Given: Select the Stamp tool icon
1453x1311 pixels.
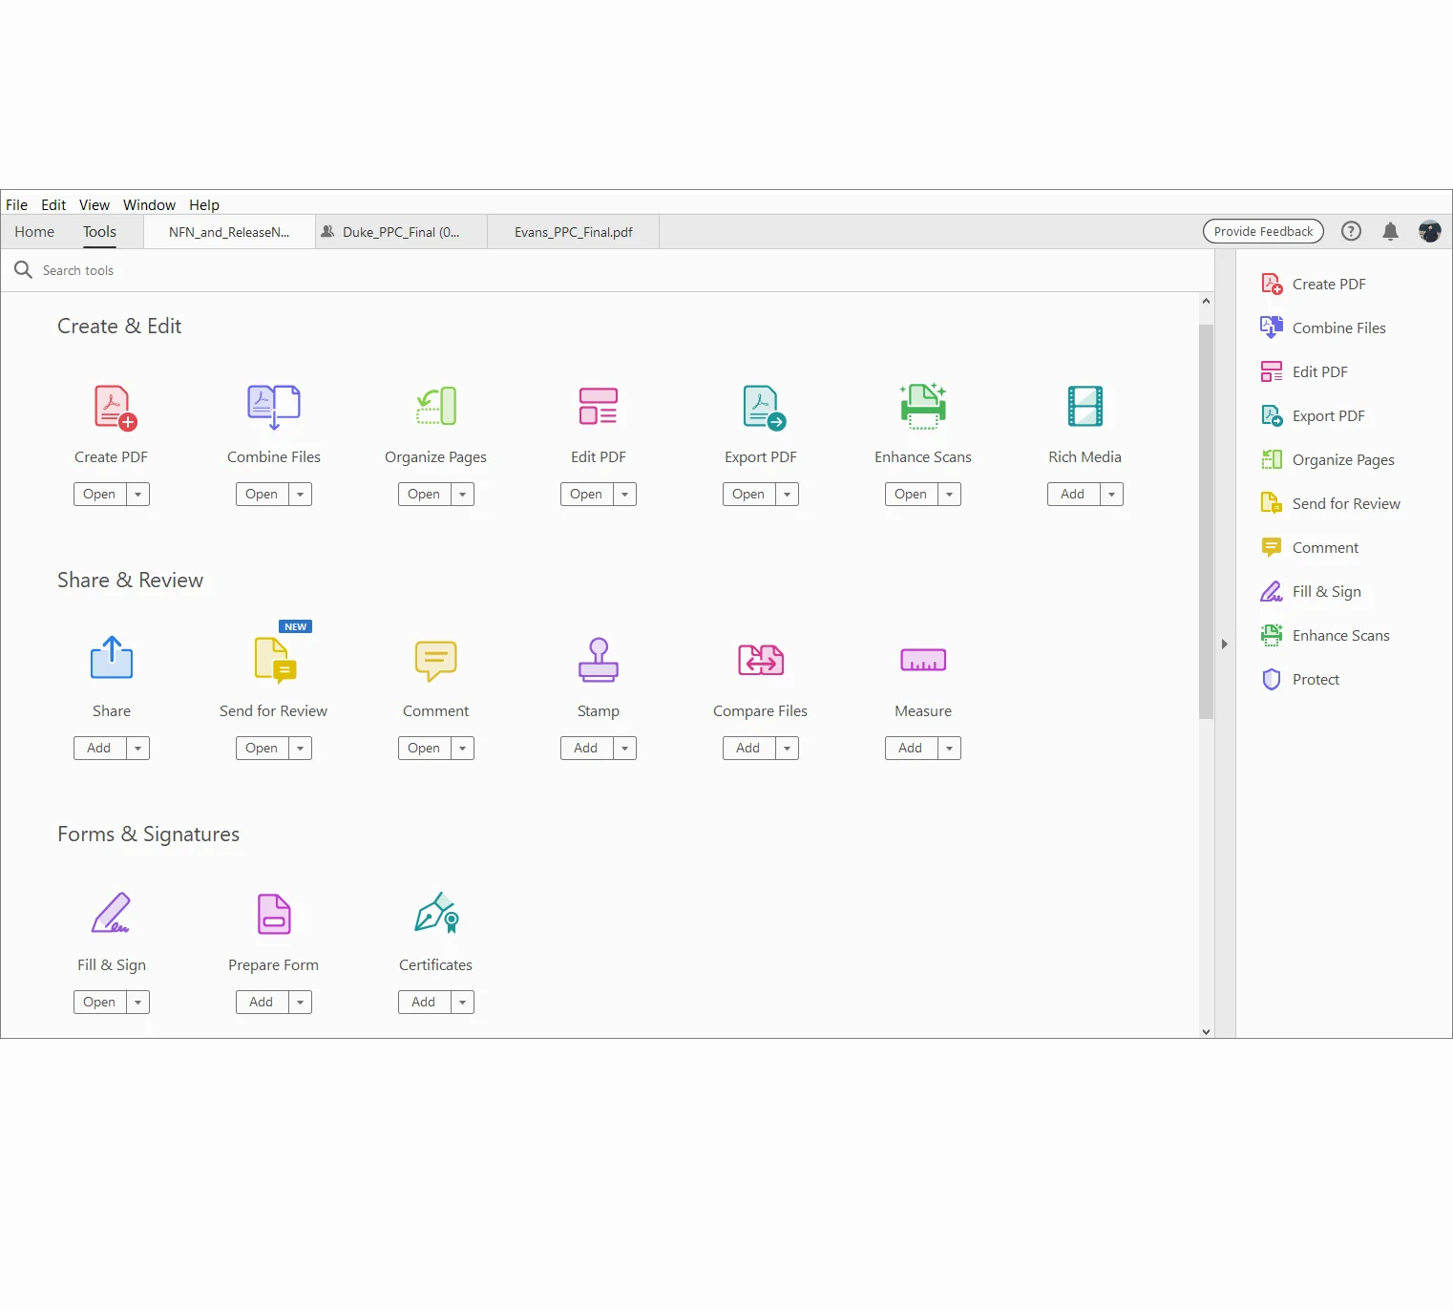Looking at the screenshot, I should [599, 660].
